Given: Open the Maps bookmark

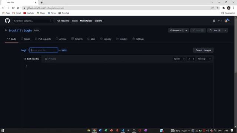Looking at the screenshot, I should tap(41, 13).
